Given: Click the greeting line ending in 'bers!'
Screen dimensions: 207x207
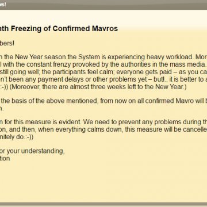Looking at the screenshot, I should coord(7,43).
